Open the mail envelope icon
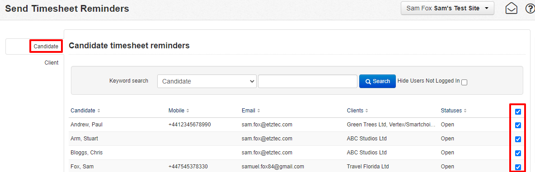535x172 pixels. [511, 9]
